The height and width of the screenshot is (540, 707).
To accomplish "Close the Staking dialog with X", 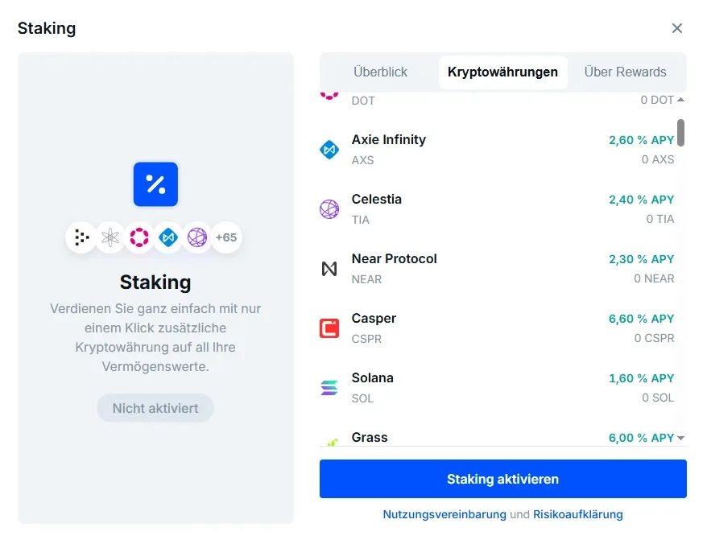I will click(x=676, y=28).
